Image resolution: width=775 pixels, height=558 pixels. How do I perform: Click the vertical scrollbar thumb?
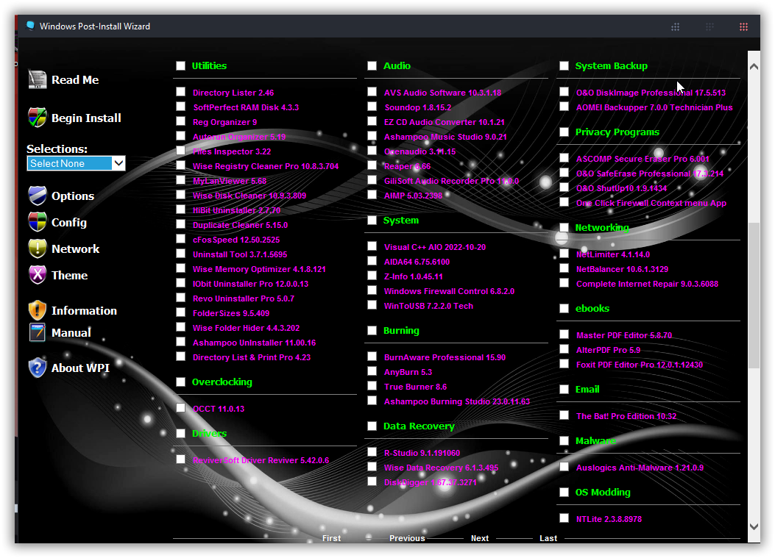754,296
